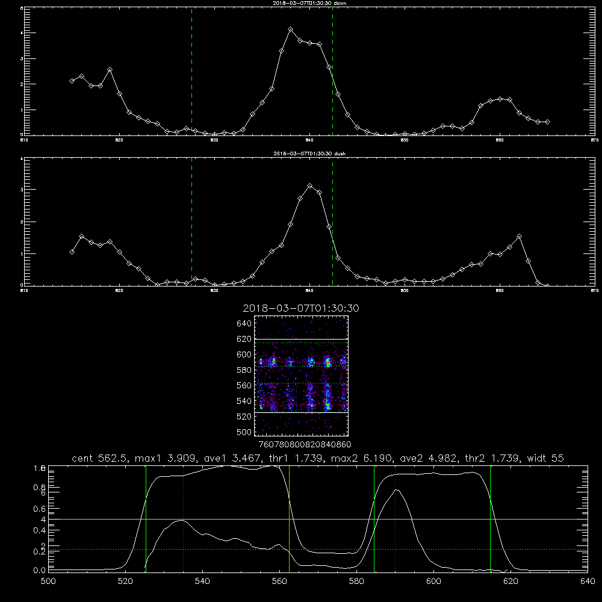The image size is (602, 602).
Task: Click the x-axis label 520 of bottom plot
Action: coord(125,582)
